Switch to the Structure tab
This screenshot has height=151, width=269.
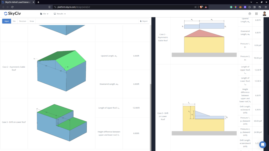(x=22, y=21)
